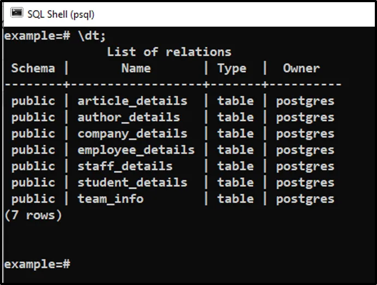
Task: Select the company_details table name
Action: [132, 134]
